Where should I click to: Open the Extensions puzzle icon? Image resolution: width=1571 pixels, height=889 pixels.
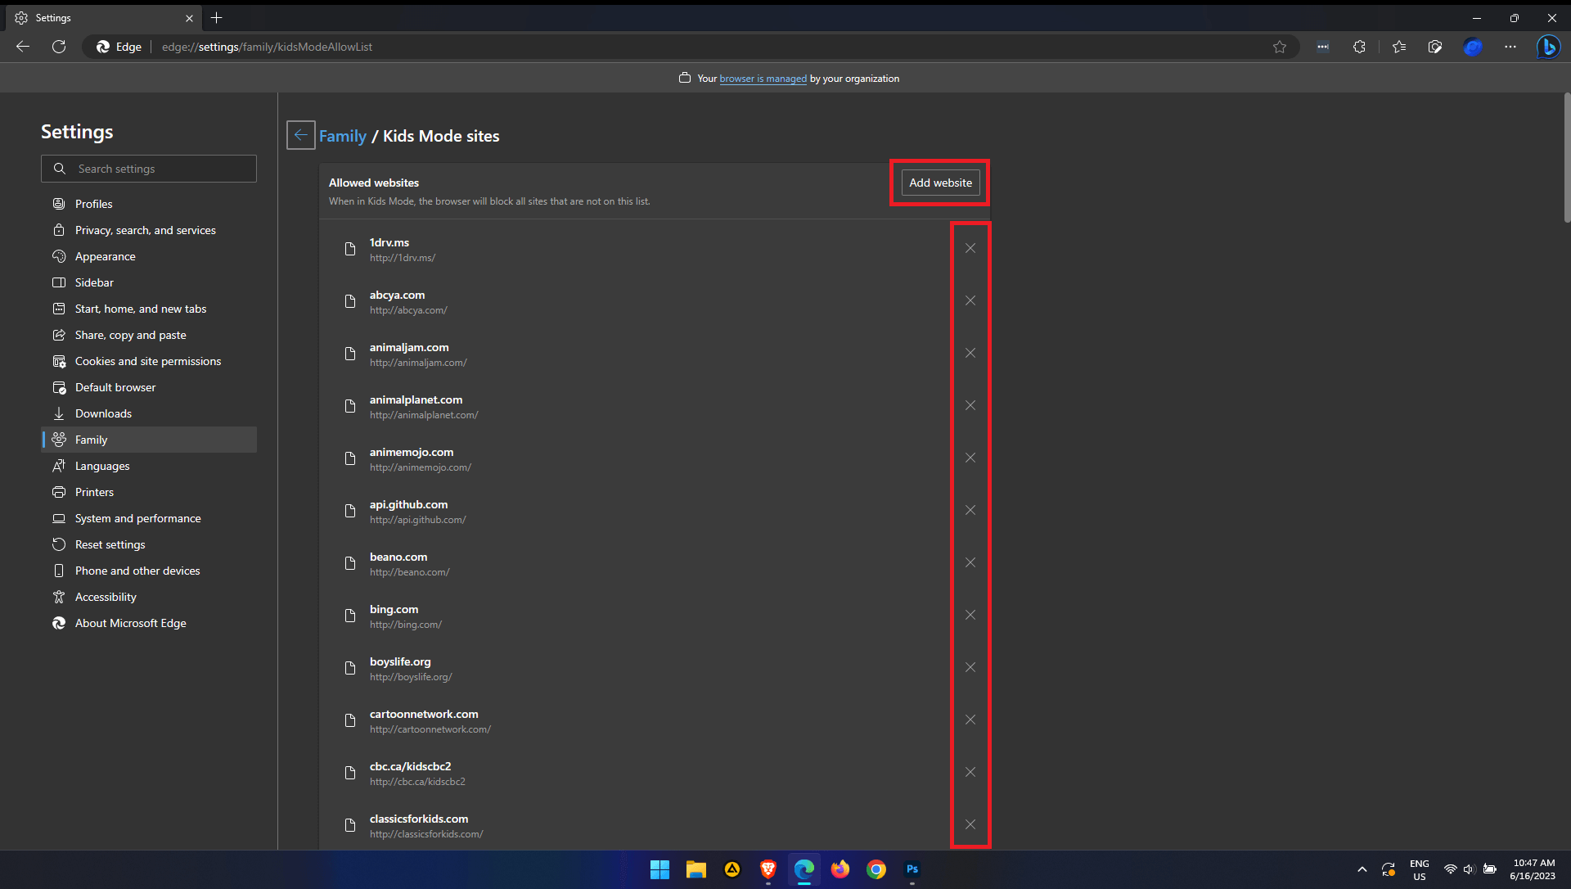click(x=1359, y=47)
